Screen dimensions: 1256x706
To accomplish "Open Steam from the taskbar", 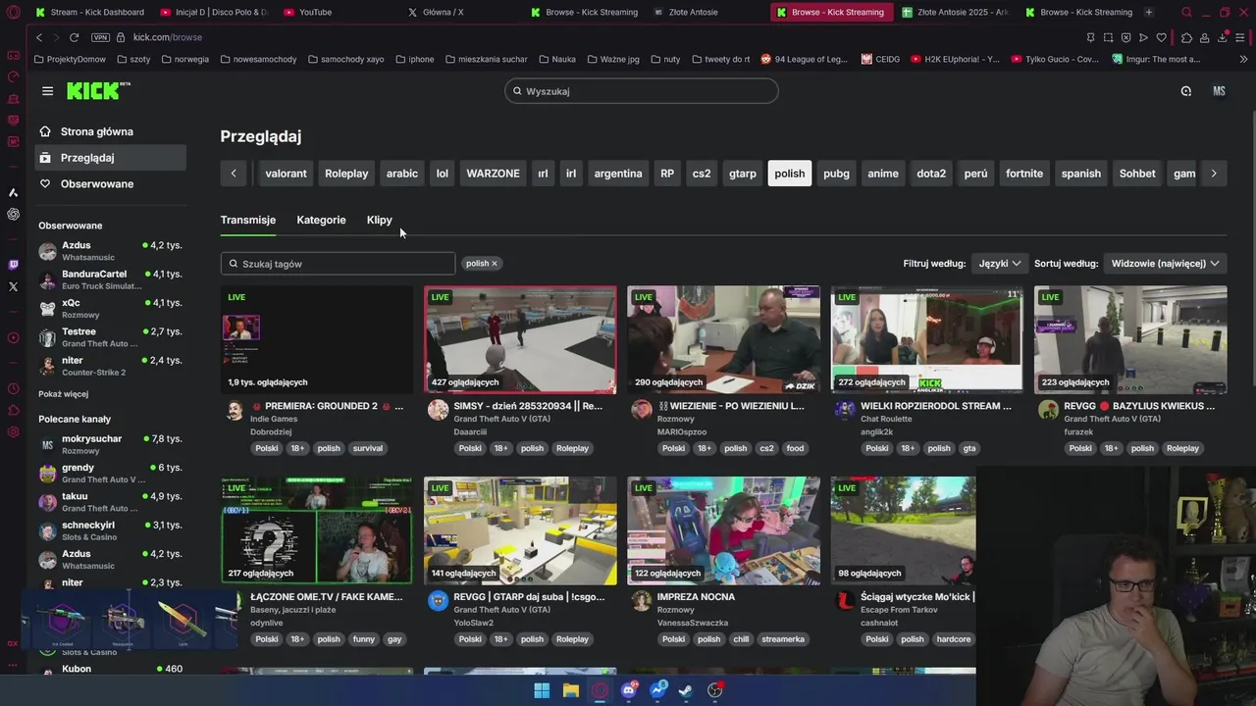I will (686, 690).
